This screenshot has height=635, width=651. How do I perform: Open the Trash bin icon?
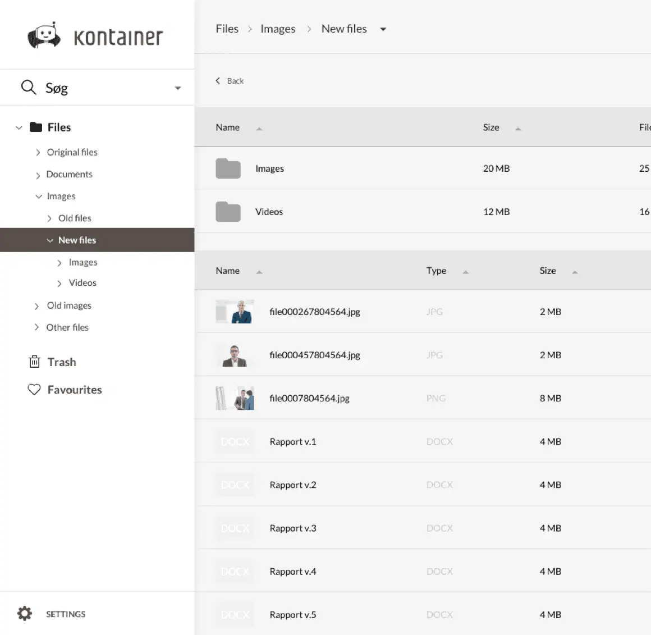[35, 362]
